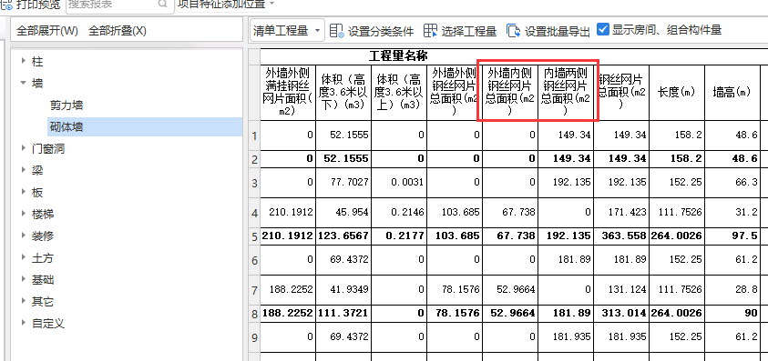The width and height of the screenshot is (768, 361).
Task: Click 长度(m) column header
Action: pyautogui.click(x=677, y=92)
